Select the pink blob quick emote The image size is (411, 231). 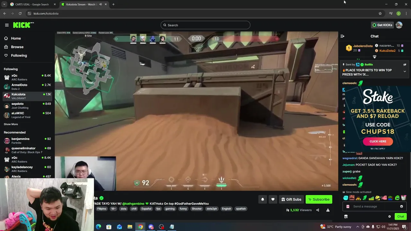(384, 198)
